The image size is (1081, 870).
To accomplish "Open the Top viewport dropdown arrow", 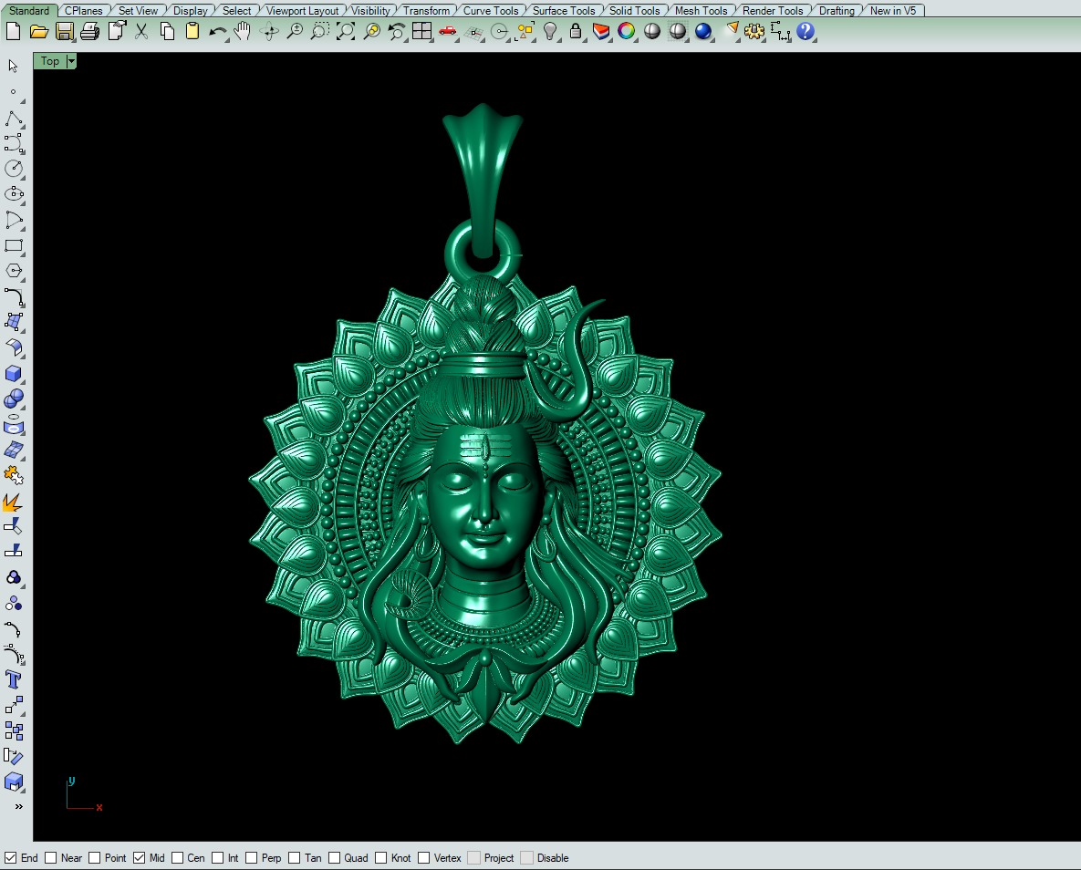I will click(71, 61).
